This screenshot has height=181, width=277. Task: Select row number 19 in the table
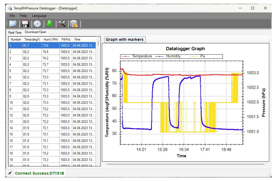point(52,160)
